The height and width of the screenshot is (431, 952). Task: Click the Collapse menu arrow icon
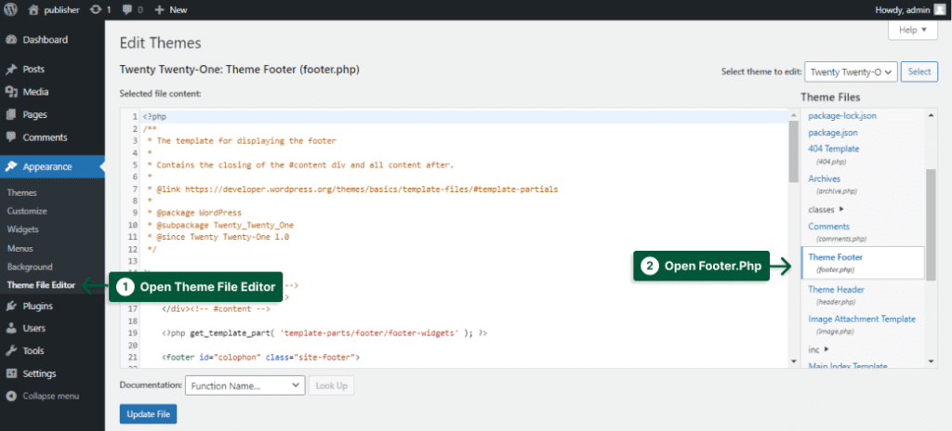[11, 397]
